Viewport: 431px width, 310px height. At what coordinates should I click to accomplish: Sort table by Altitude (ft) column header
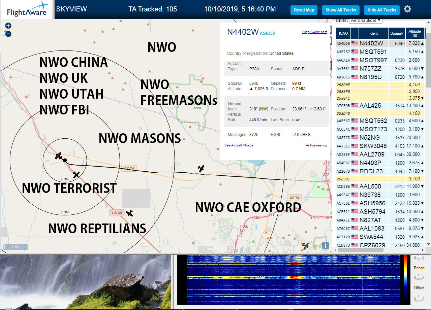(415, 33)
